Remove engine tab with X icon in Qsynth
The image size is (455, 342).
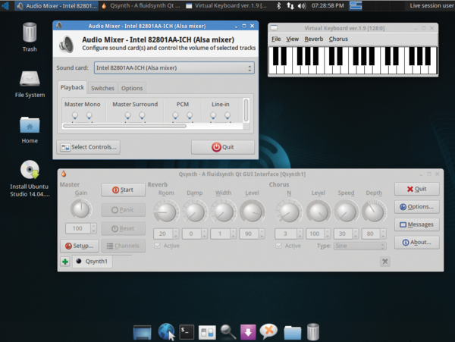[384, 262]
